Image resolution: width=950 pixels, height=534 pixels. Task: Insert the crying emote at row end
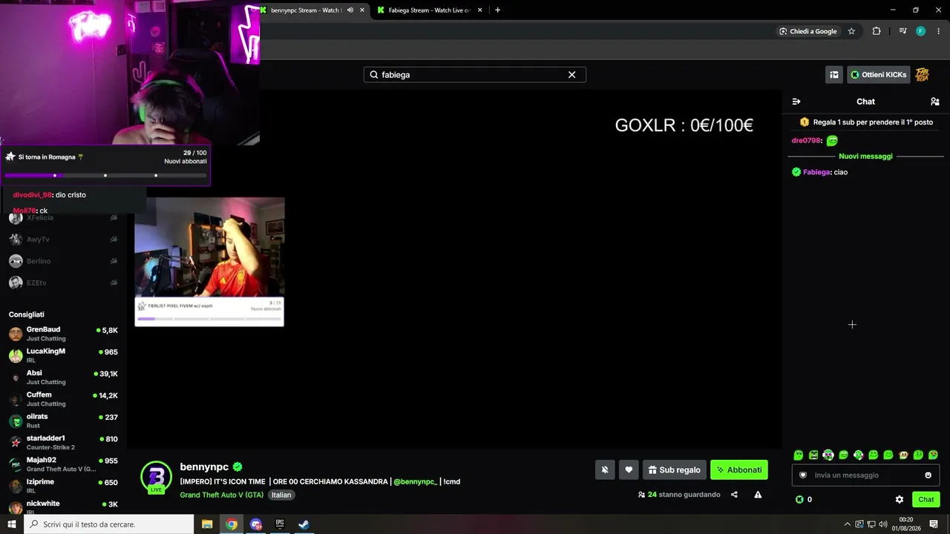933,455
